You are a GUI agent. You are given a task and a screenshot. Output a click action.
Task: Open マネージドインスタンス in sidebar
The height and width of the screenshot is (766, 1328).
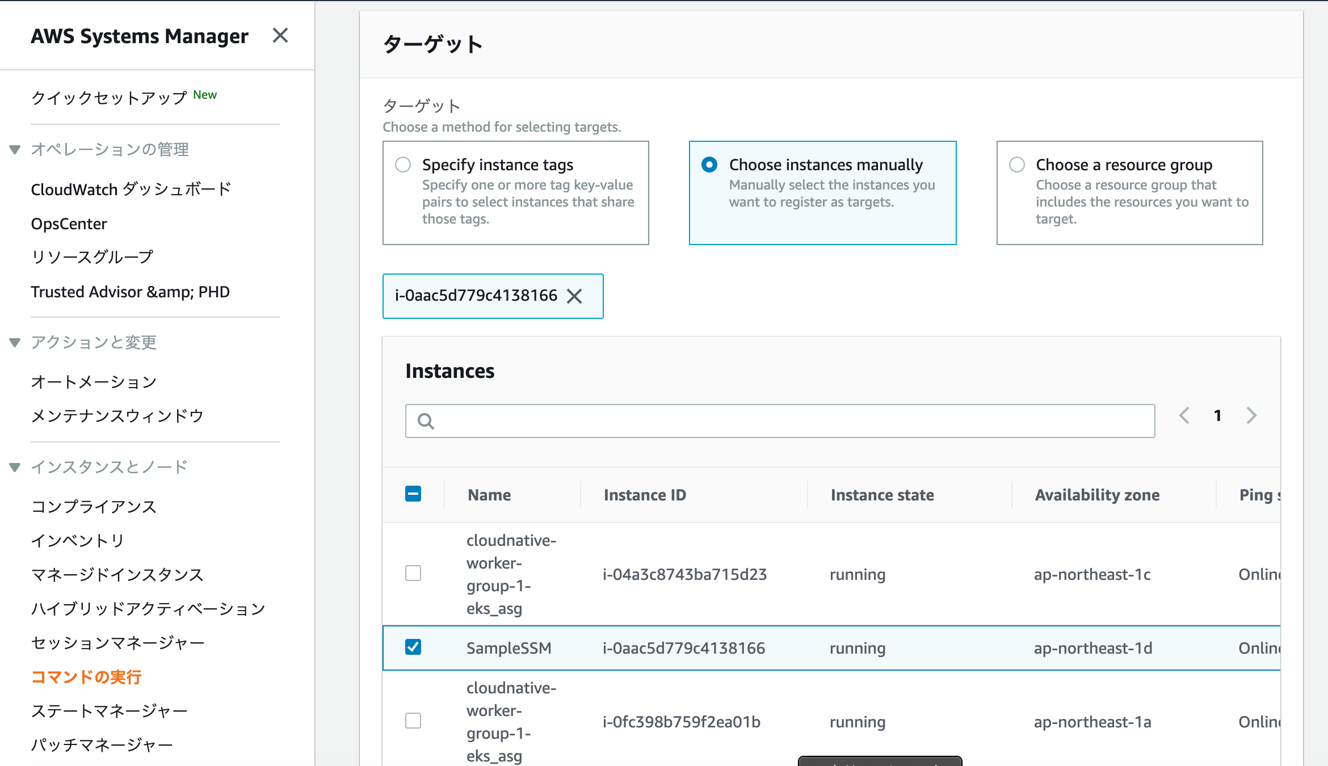[x=117, y=575]
